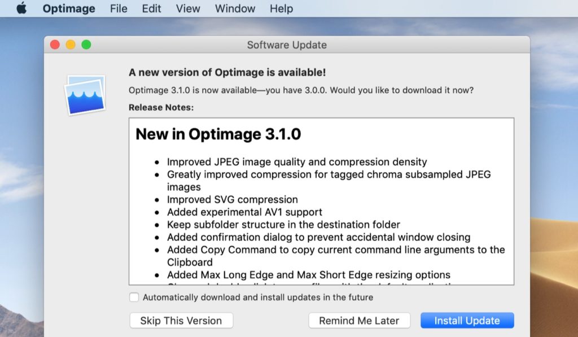Open the Help menu
This screenshot has height=337, width=578.
pyautogui.click(x=281, y=8)
